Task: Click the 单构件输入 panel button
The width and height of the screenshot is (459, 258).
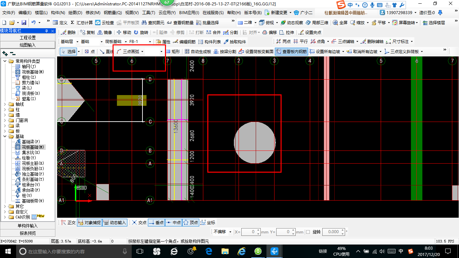Action: [x=28, y=226]
